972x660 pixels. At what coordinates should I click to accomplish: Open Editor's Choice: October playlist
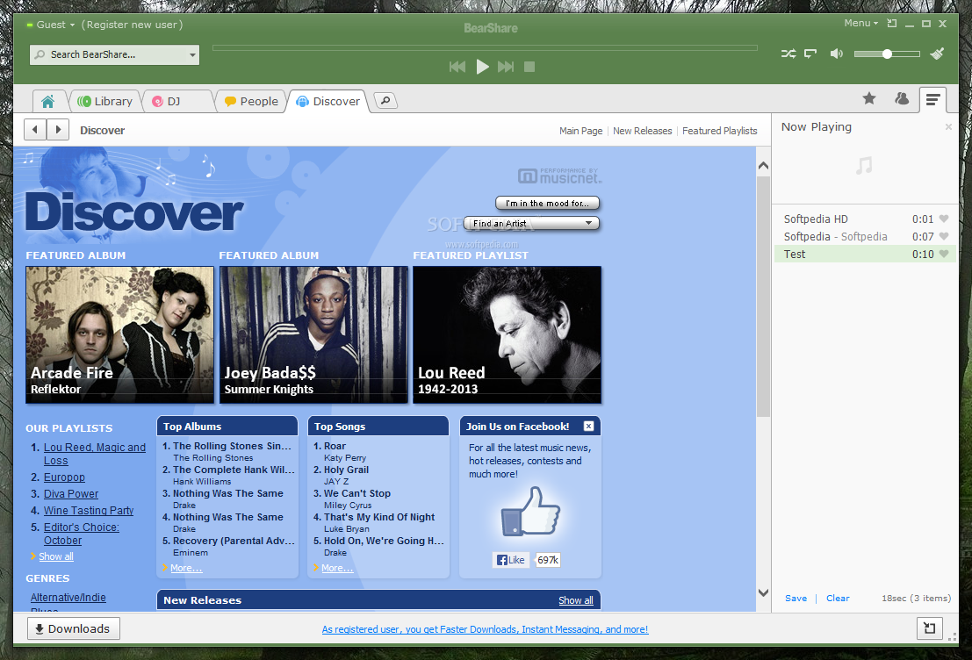(x=81, y=534)
